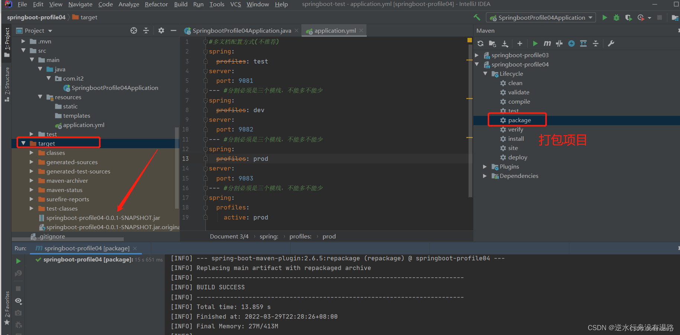
Task: Run Maven build with green play icon
Action: pyautogui.click(x=535, y=43)
